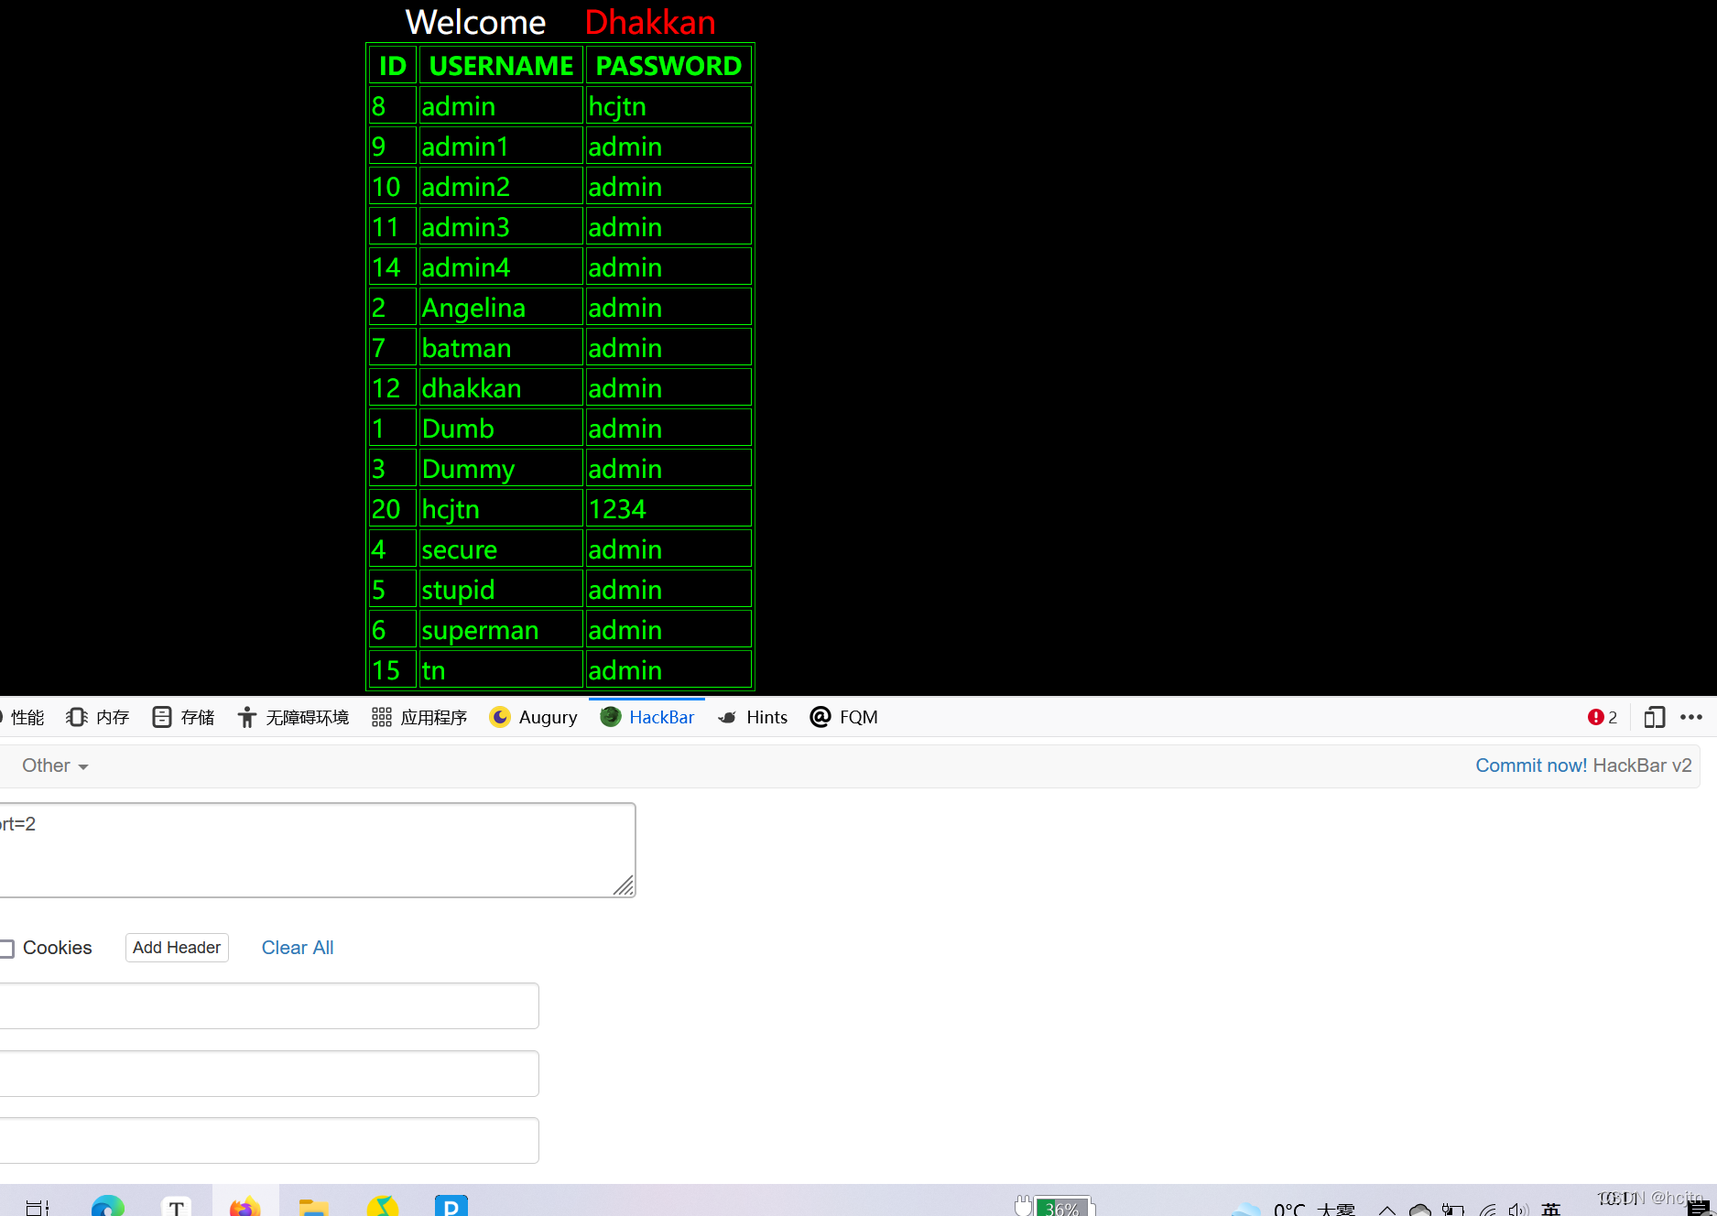1717x1216 pixels.
Task: Click the username cell 'admin3'
Action: pos(501,227)
